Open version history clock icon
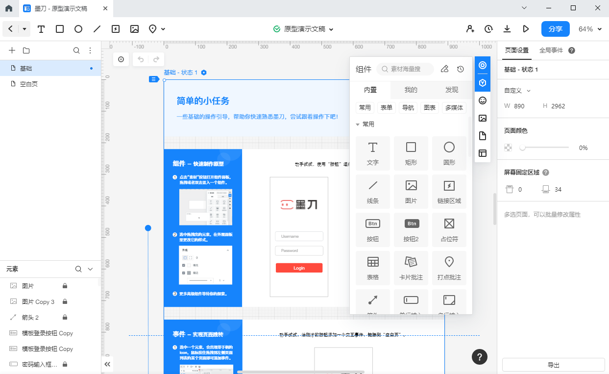Screen dimensions: 609x374 (488, 29)
